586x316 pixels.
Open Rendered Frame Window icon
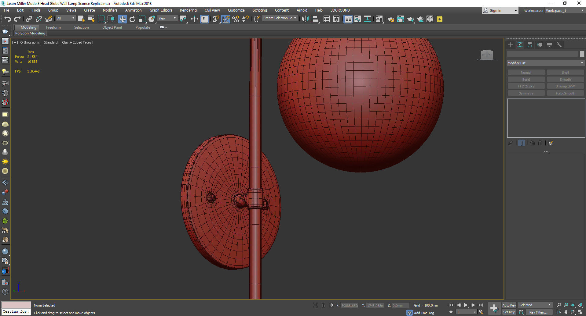click(x=401, y=19)
